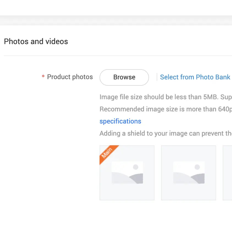
Task: Click the Photos and videos heading
Action: (x=36, y=42)
